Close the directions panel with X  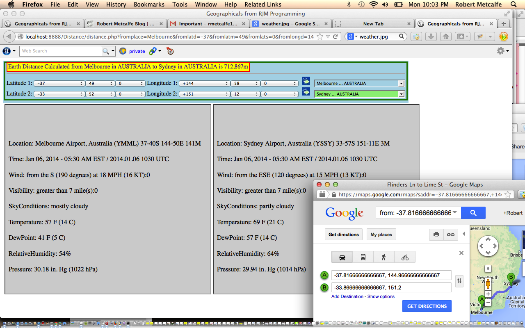(461, 253)
